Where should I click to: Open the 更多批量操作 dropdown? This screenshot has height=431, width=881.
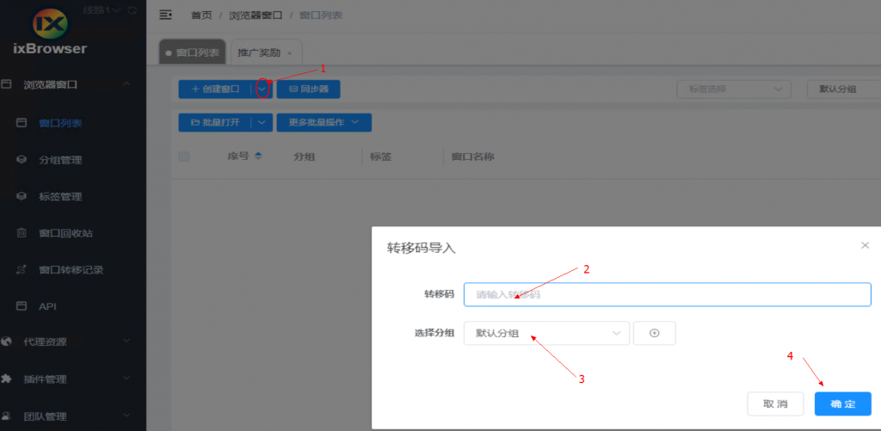pyautogui.click(x=323, y=122)
